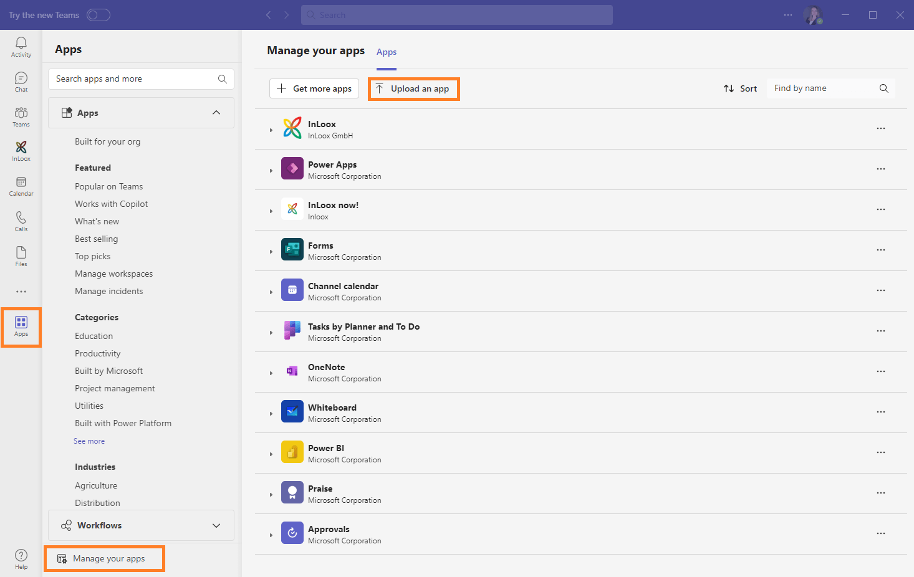Screen dimensions: 914x577
Task: Go to Teams in the sidebar
Action: (21, 117)
